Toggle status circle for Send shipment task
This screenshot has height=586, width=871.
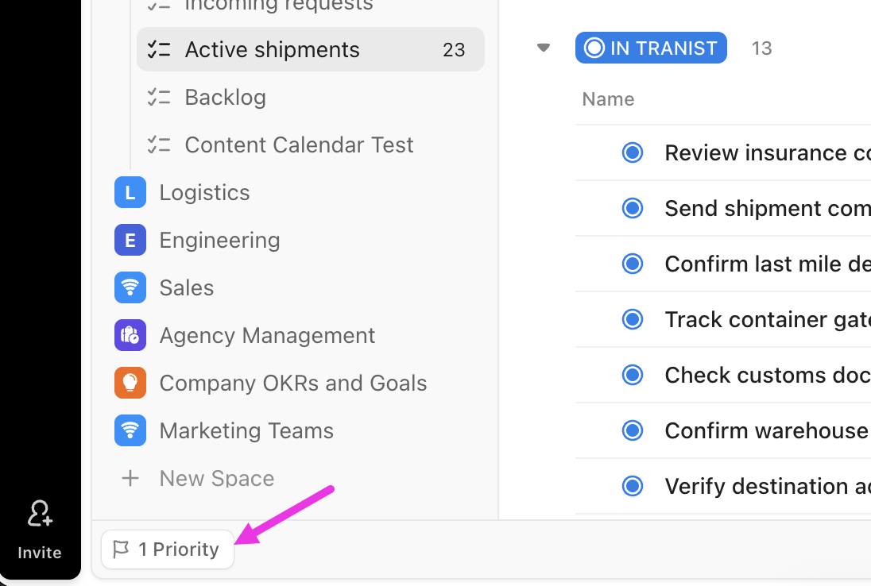pos(632,208)
